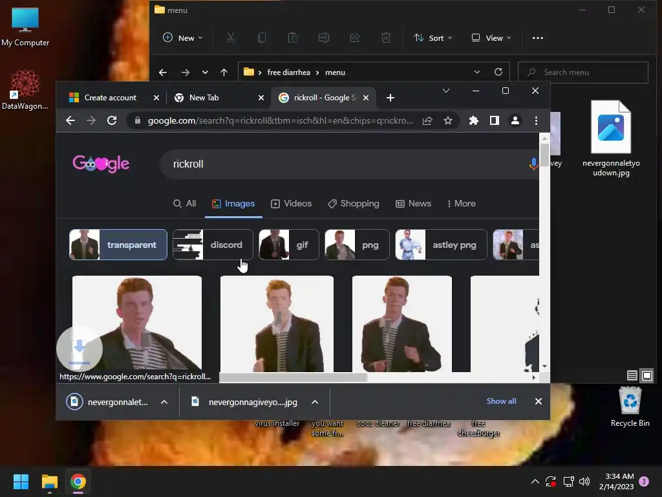662x497 pixels.
Task: Click the Share icon in File Explorer toolbar
Action: click(355, 38)
